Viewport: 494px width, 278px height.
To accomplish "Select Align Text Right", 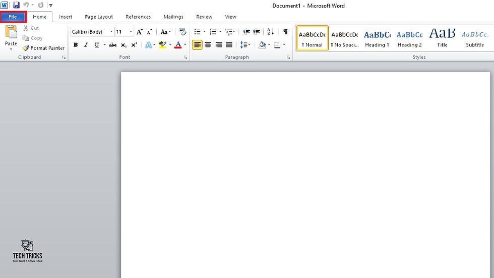I will pos(219,45).
